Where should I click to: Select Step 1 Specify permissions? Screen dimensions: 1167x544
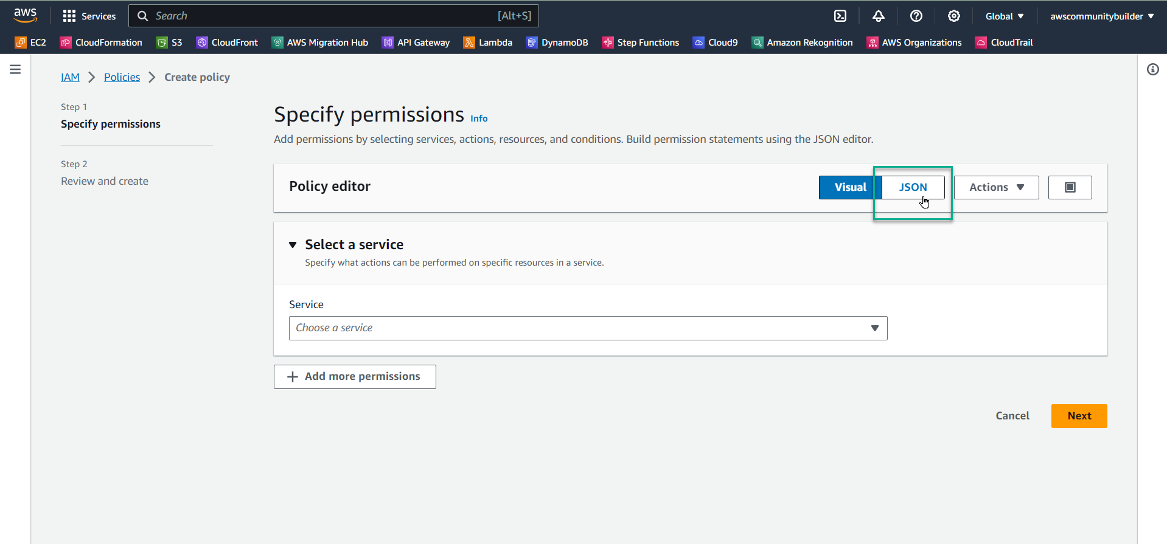(x=111, y=124)
